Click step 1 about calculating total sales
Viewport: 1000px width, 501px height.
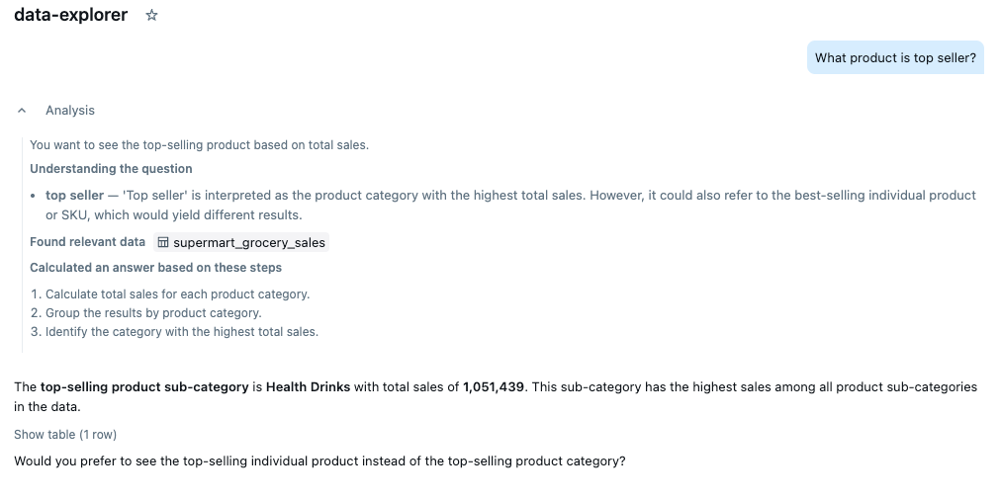click(x=170, y=294)
